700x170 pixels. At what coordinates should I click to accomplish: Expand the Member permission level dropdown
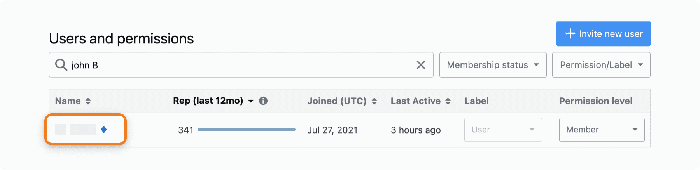(602, 130)
